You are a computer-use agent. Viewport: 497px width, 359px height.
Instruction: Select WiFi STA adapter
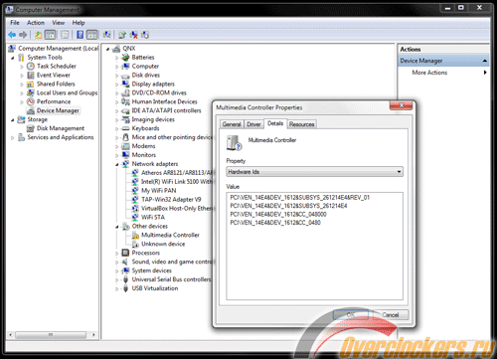pos(153,217)
